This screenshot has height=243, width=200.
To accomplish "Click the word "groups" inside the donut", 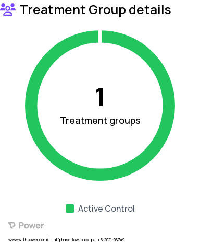I will pyautogui.click(x=125, y=121).
